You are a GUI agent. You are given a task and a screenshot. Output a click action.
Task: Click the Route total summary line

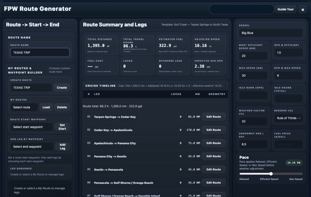112,106
